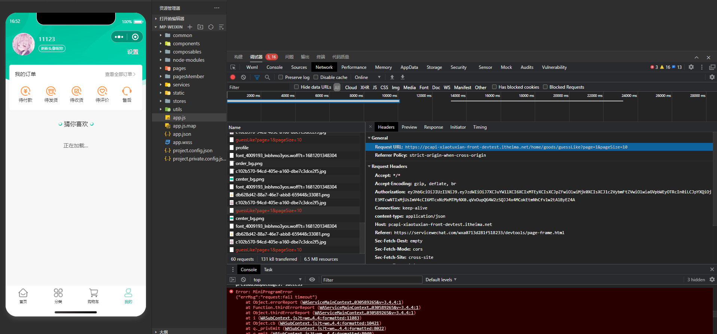This screenshot has height=334, width=717.
Task: Open search in the Network panel
Action: [268, 77]
